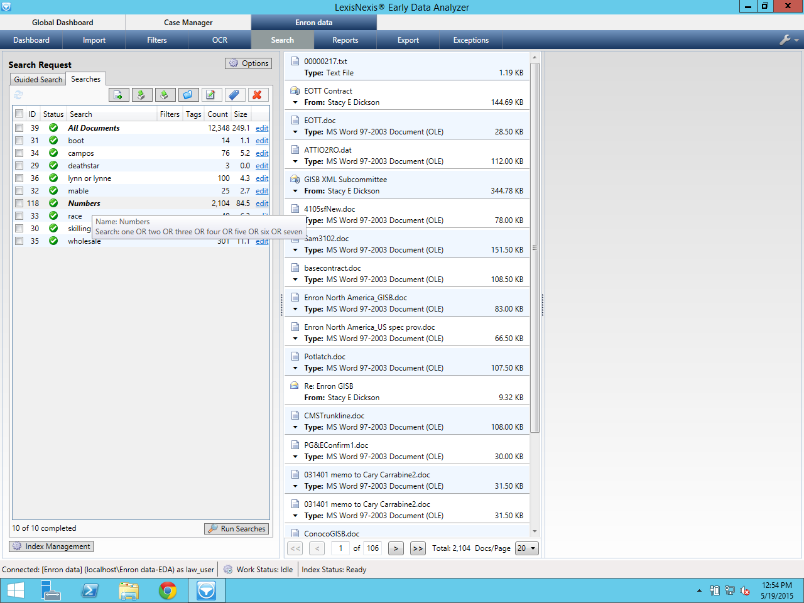804x603 pixels.
Task: Expand details arrow for Potlatch.doc
Action: click(x=295, y=368)
